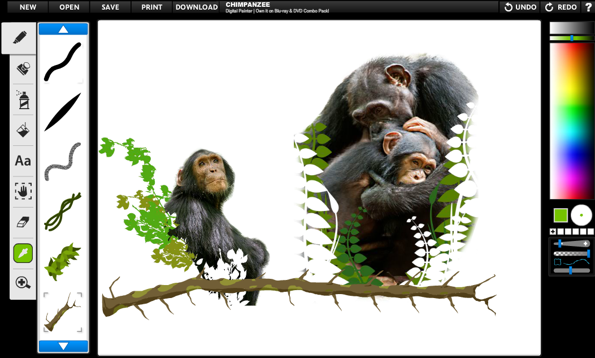The height and width of the screenshot is (358, 595).
Task: Open help with the question mark
Action: [x=588, y=7]
